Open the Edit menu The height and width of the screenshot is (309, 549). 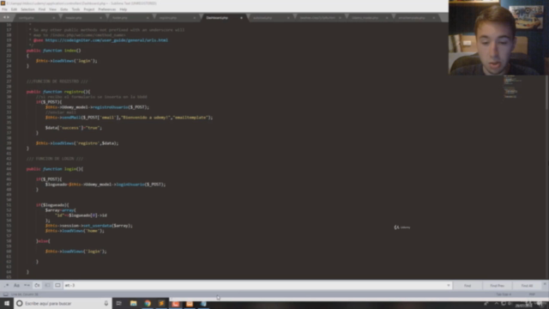(14, 9)
